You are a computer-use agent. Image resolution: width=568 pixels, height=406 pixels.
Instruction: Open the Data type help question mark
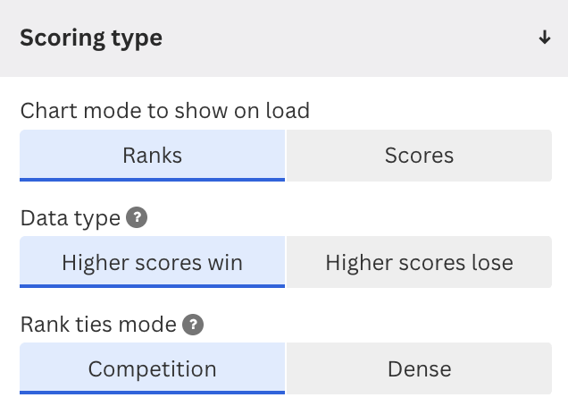point(137,217)
